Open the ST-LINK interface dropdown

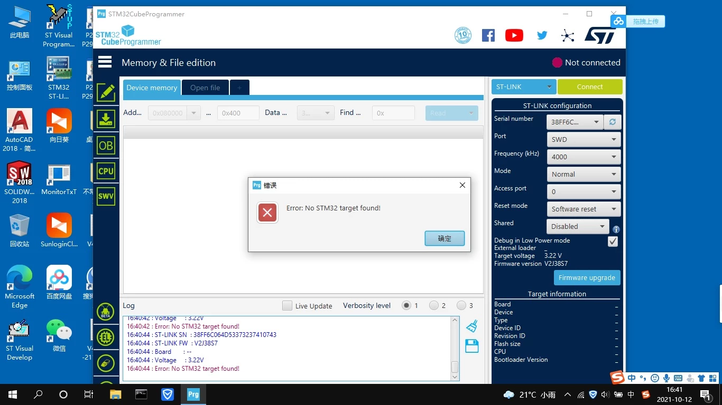tap(523, 87)
